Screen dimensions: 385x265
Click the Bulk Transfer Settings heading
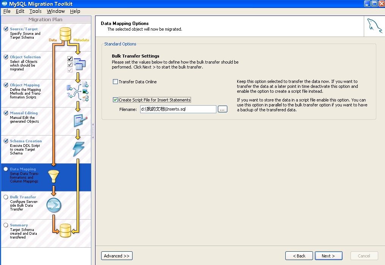(136, 56)
